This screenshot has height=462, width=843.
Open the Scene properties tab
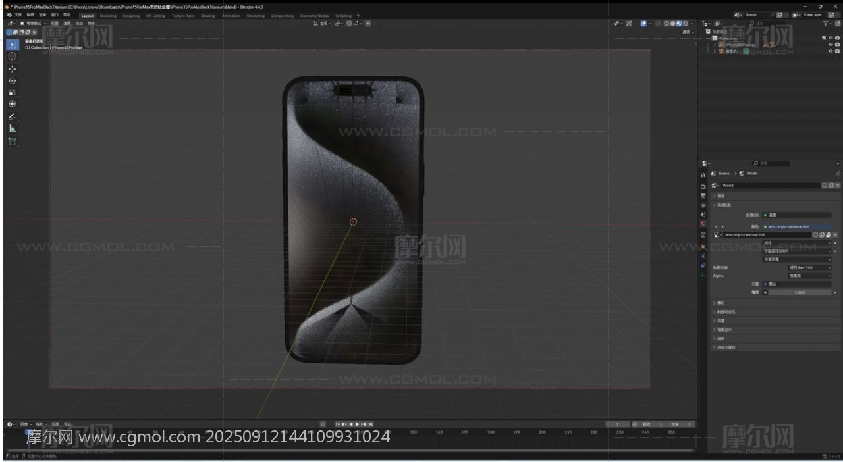pos(703,215)
